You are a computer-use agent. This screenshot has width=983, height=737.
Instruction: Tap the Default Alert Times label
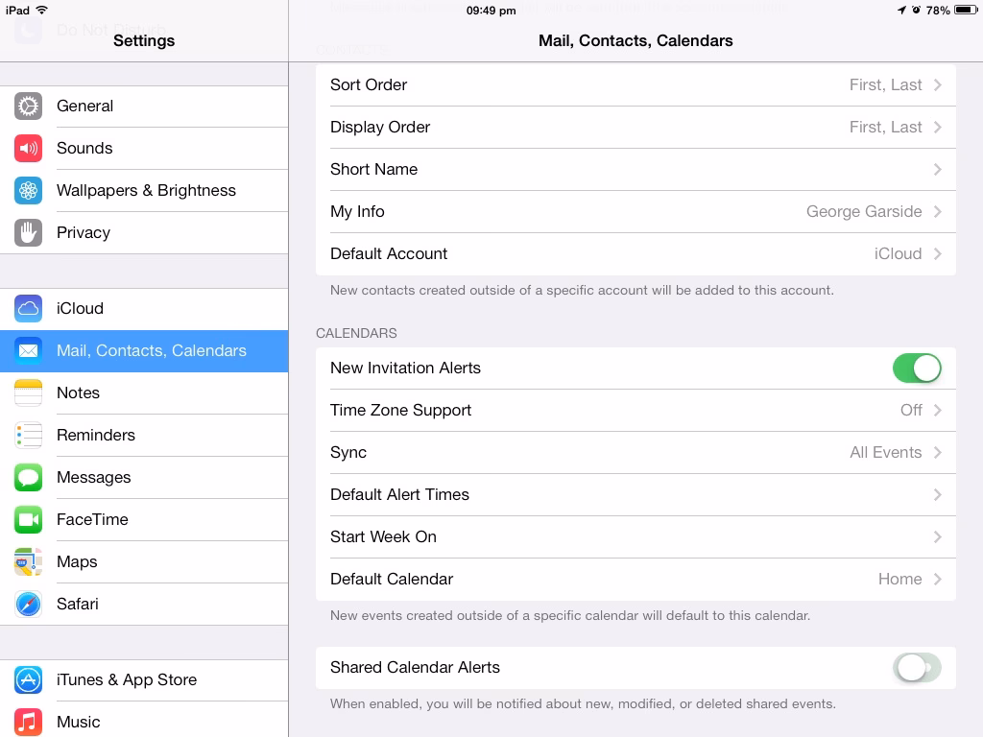pos(399,494)
